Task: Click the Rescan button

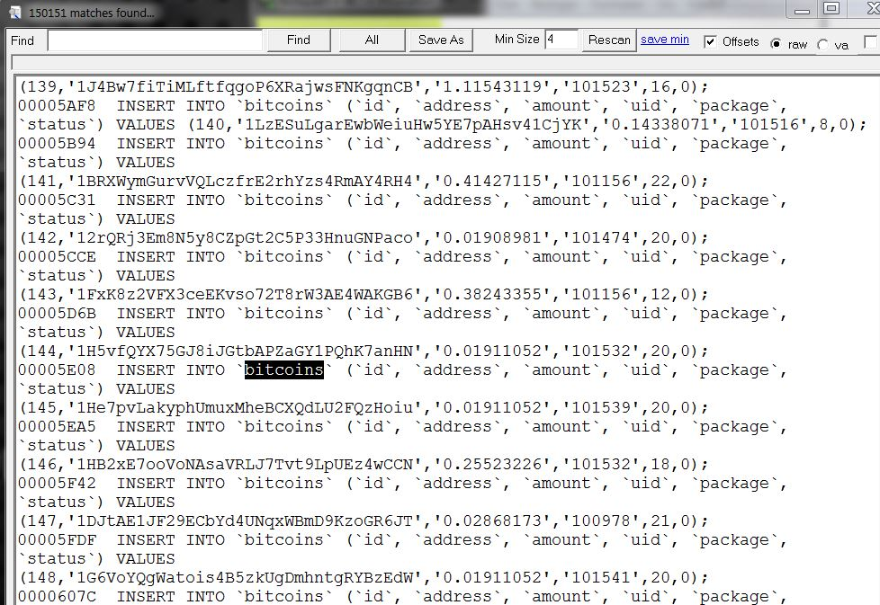Action: 609,40
